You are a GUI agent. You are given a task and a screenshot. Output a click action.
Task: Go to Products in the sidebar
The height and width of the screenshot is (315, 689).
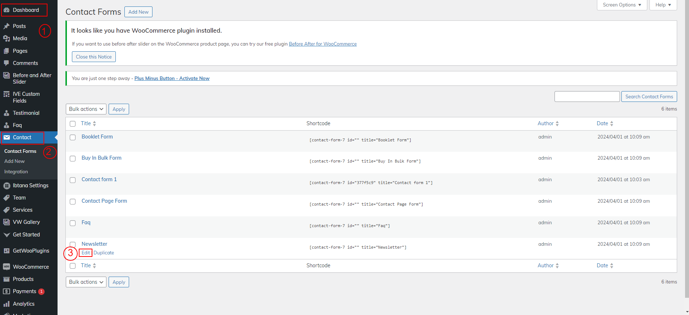23,279
